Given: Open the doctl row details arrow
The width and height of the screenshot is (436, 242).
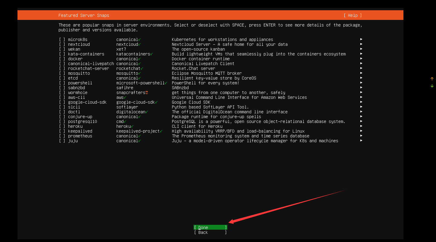Looking at the screenshot, I should click(361, 112).
